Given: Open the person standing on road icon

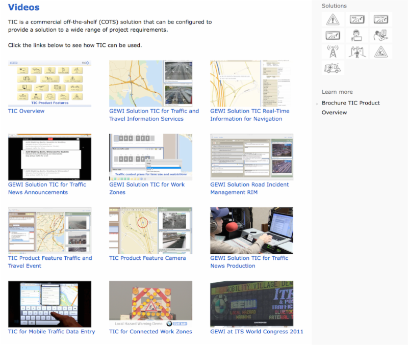Looking at the screenshot, I should pyautogui.click(x=356, y=51).
